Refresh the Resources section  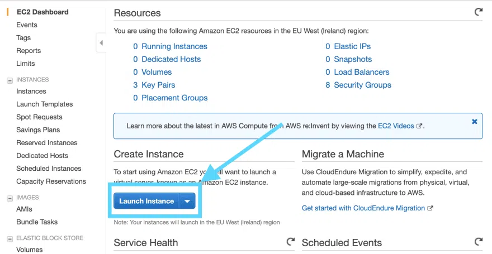[x=478, y=12]
